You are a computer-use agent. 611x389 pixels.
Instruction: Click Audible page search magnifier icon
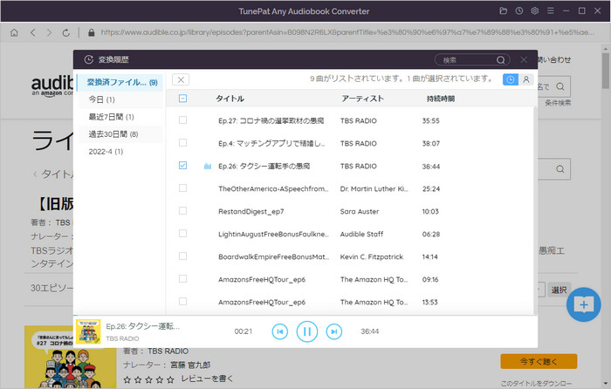coord(560,86)
